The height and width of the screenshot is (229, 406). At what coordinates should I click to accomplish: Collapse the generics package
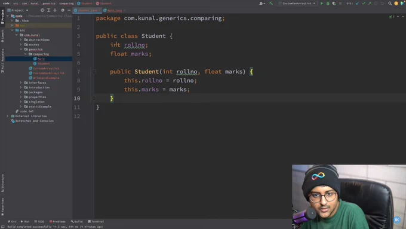click(x=21, y=49)
